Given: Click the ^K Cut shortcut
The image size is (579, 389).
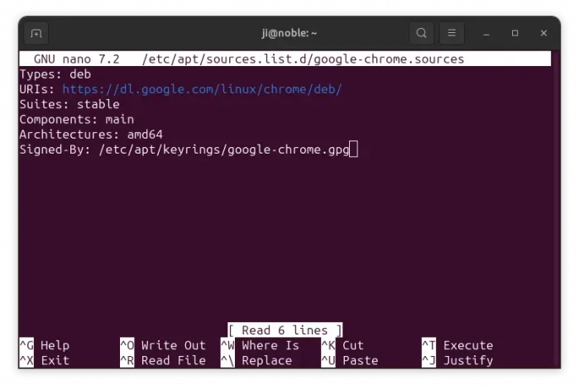Looking at the screenshot, I should coord(342,345).
